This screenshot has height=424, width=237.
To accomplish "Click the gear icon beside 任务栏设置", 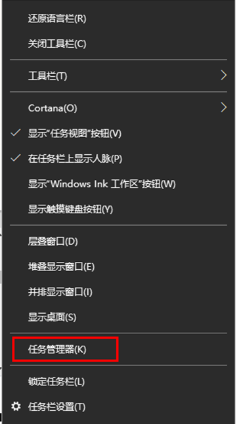I will click(x=16, y=407).
